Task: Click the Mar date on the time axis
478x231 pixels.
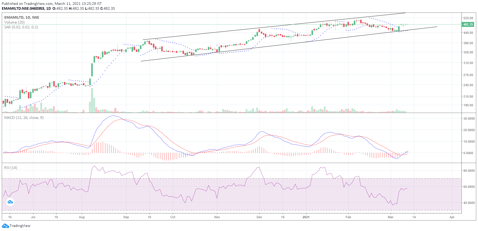Action: pyautogui.click(x=390, y=217)
